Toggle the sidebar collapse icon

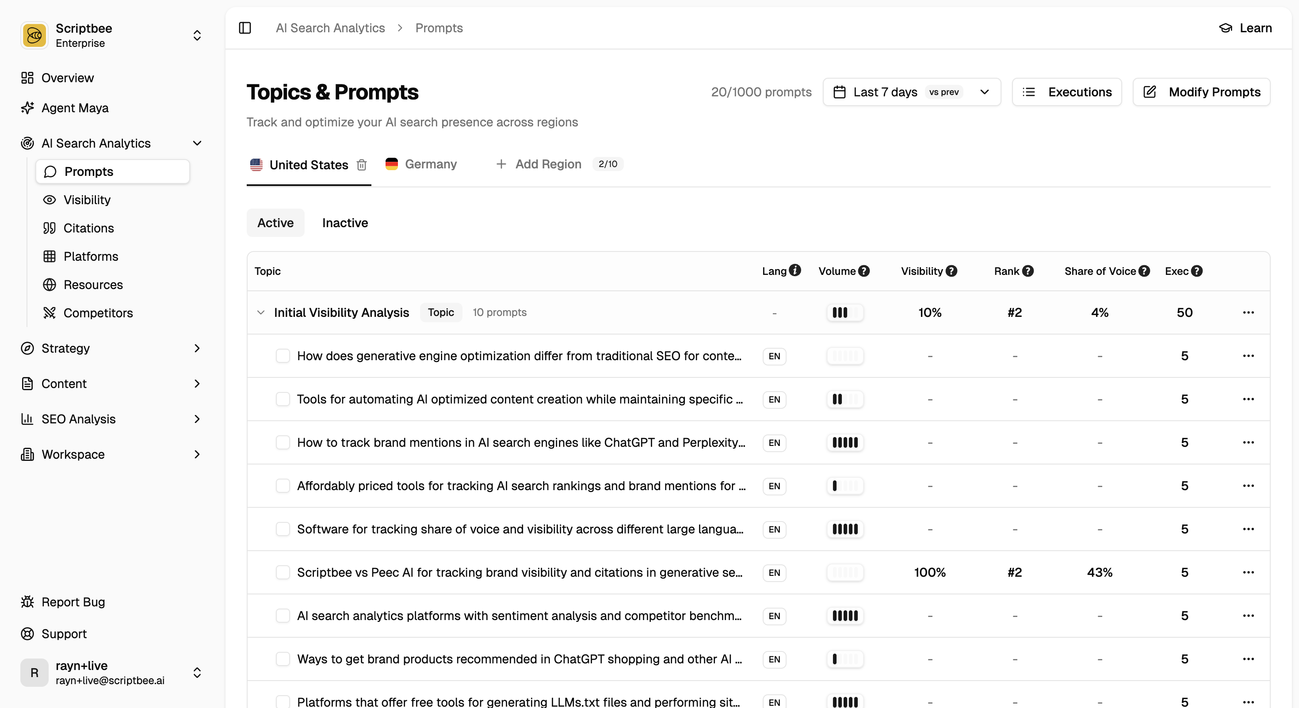tap(245, 28)
